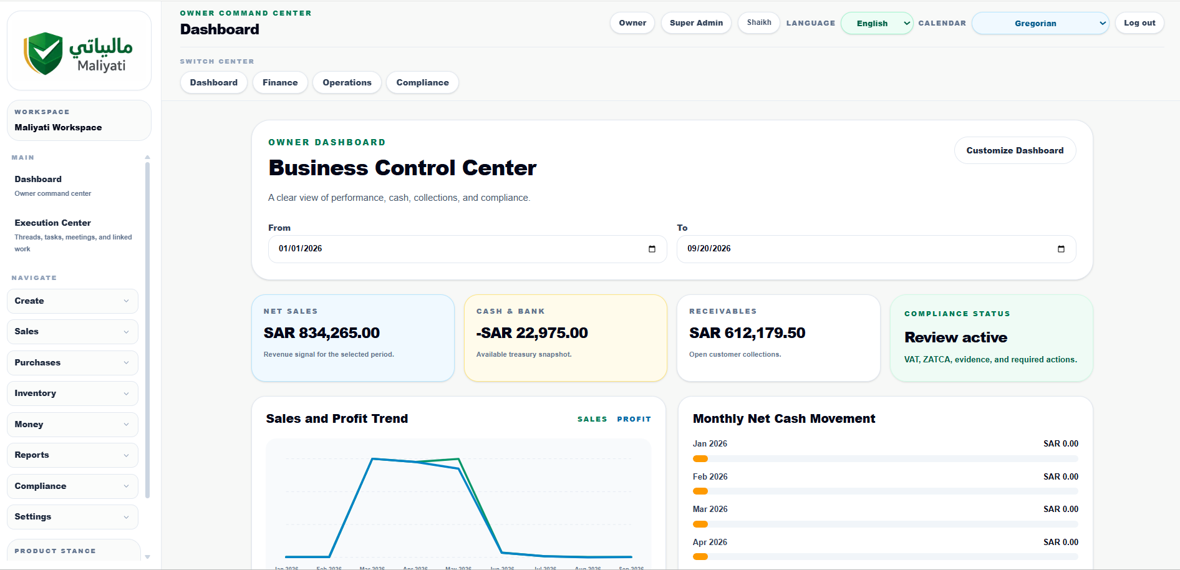Click sidebar scroll up arrow
Viewport: 1180px width, 570px height.
click(148, 157)
